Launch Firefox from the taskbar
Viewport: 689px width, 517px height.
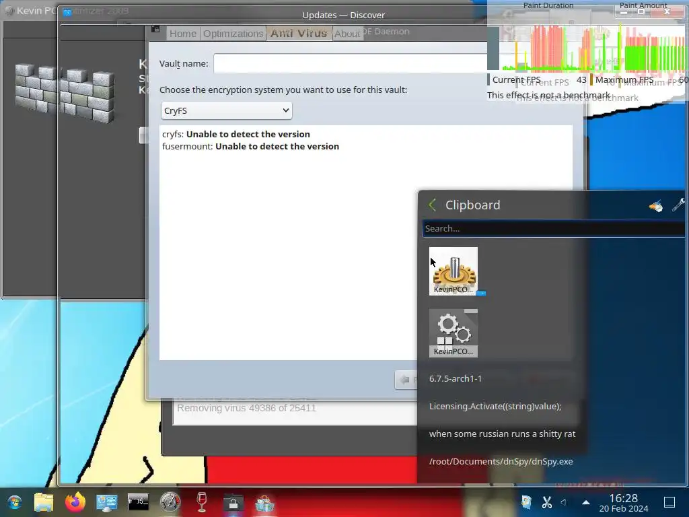tap(75, 502)
